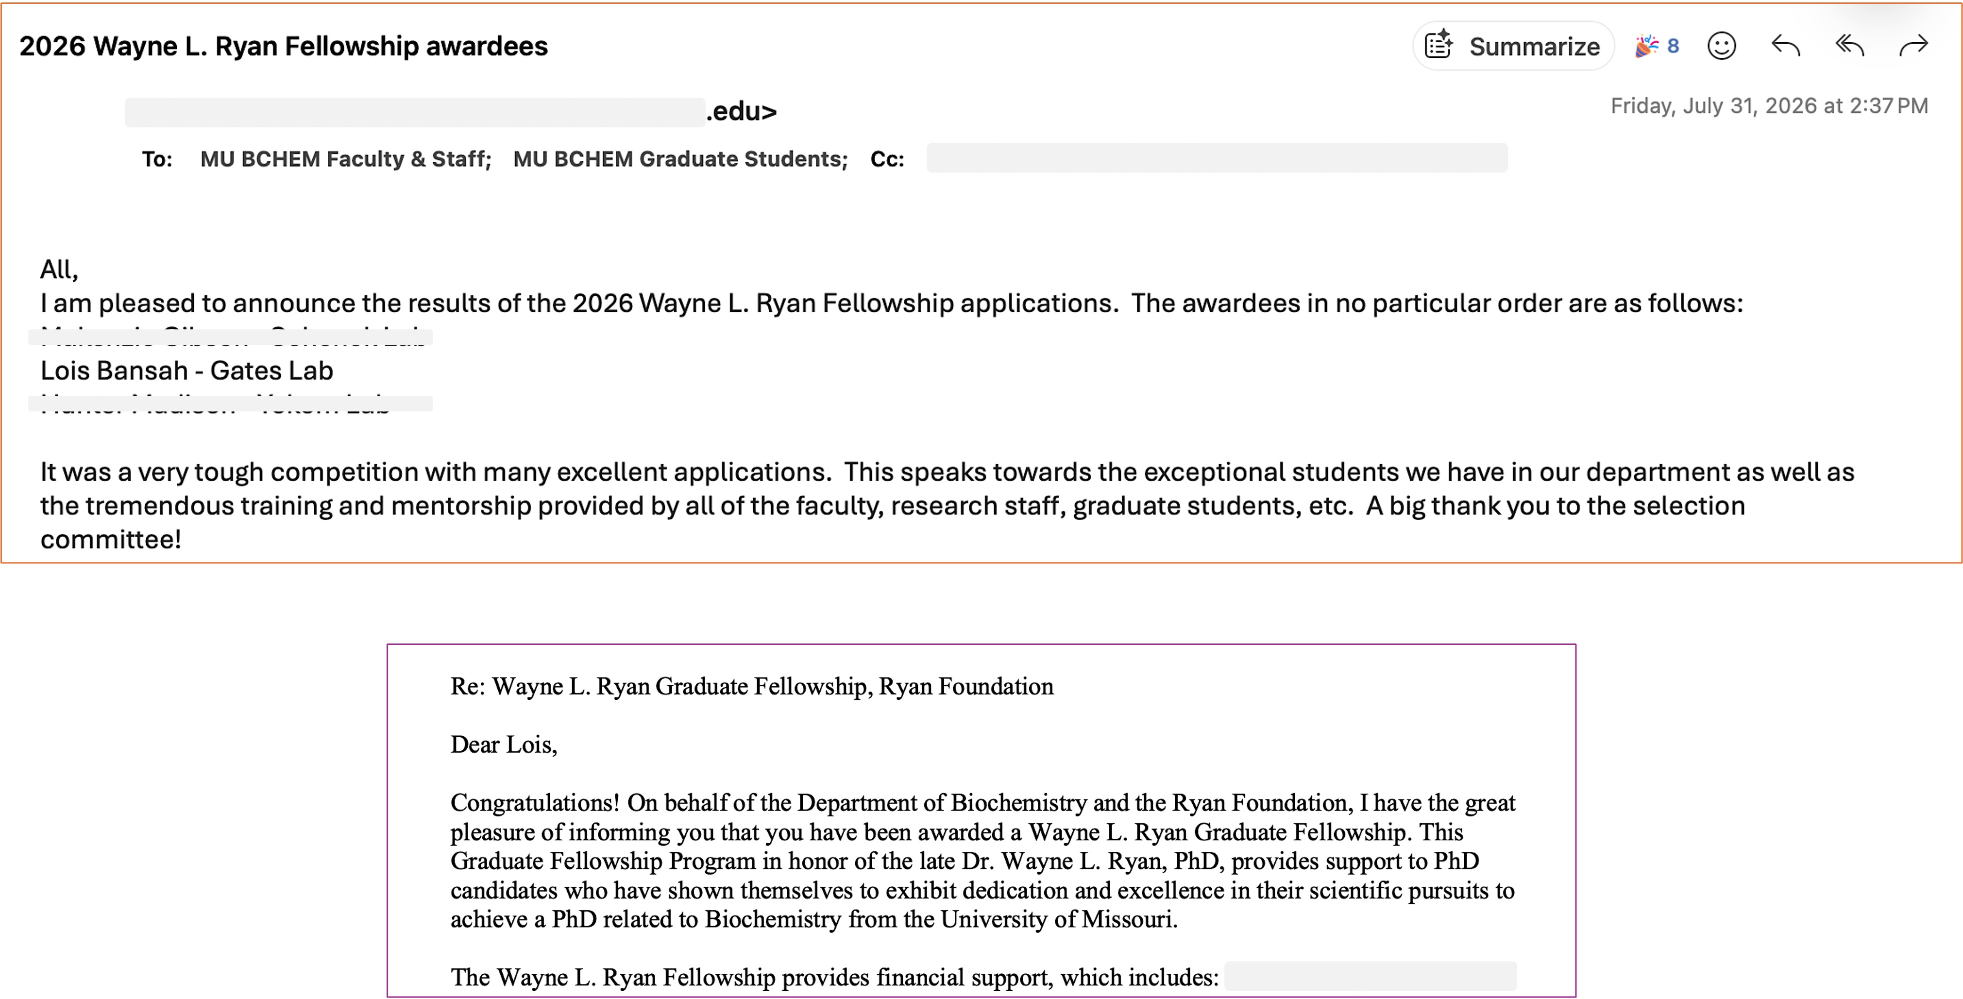The width and height of the screenshot is (1963, 999).
Task: Click the email subject title
Action: [x=284, y=47]
